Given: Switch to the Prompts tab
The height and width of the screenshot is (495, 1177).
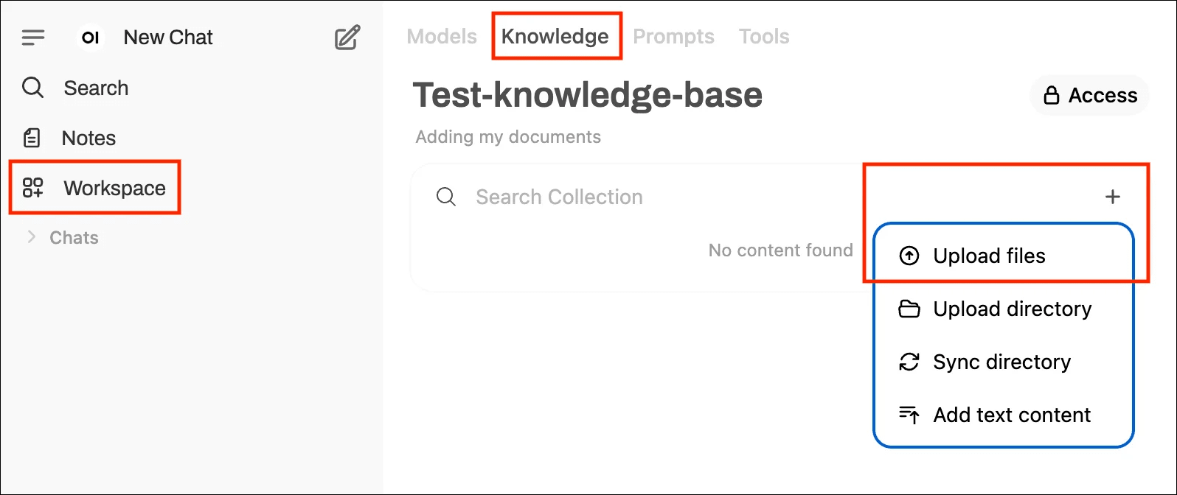Looking at the screenshot, I should [x=673, y=36].
